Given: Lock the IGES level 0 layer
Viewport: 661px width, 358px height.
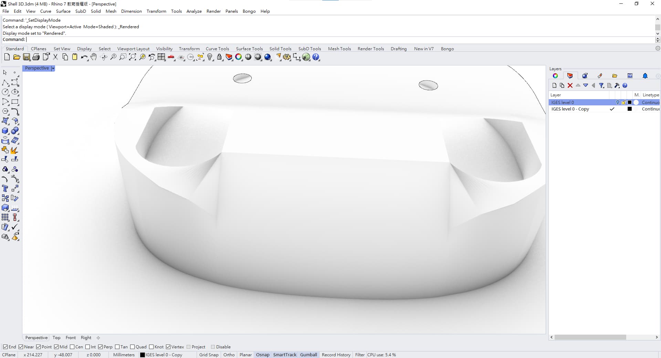Looking at the screenshot, I should (x=624, y=102).
